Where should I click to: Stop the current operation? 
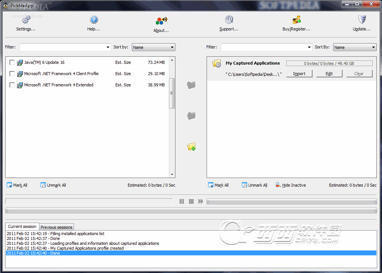click(x=191, y=201)
